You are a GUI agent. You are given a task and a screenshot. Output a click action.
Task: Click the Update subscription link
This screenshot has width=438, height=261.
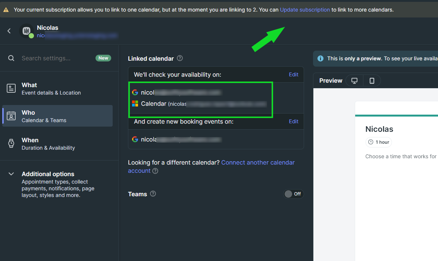click(305, 10)
